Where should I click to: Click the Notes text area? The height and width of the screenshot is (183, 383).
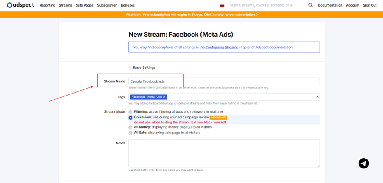pos(224,153)
